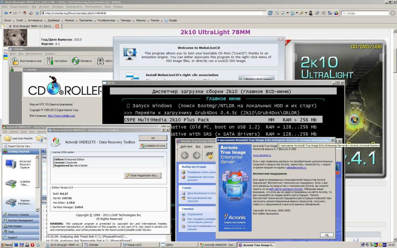
Task: Switch to the MobaLiveCD taskbar button
Action: point(140,245)
